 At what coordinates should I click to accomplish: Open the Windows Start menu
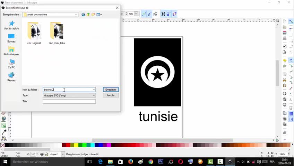(x=5, y=162)
